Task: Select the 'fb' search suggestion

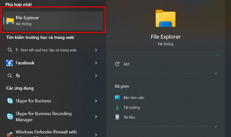Action: click(18, 76)
